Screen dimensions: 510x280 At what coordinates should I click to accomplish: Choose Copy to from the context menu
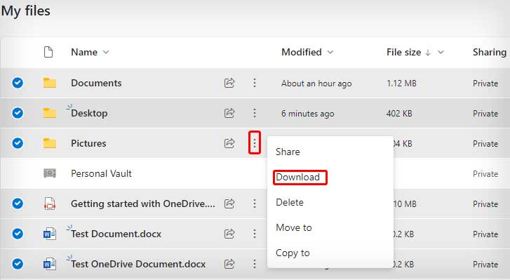(293, 253)
